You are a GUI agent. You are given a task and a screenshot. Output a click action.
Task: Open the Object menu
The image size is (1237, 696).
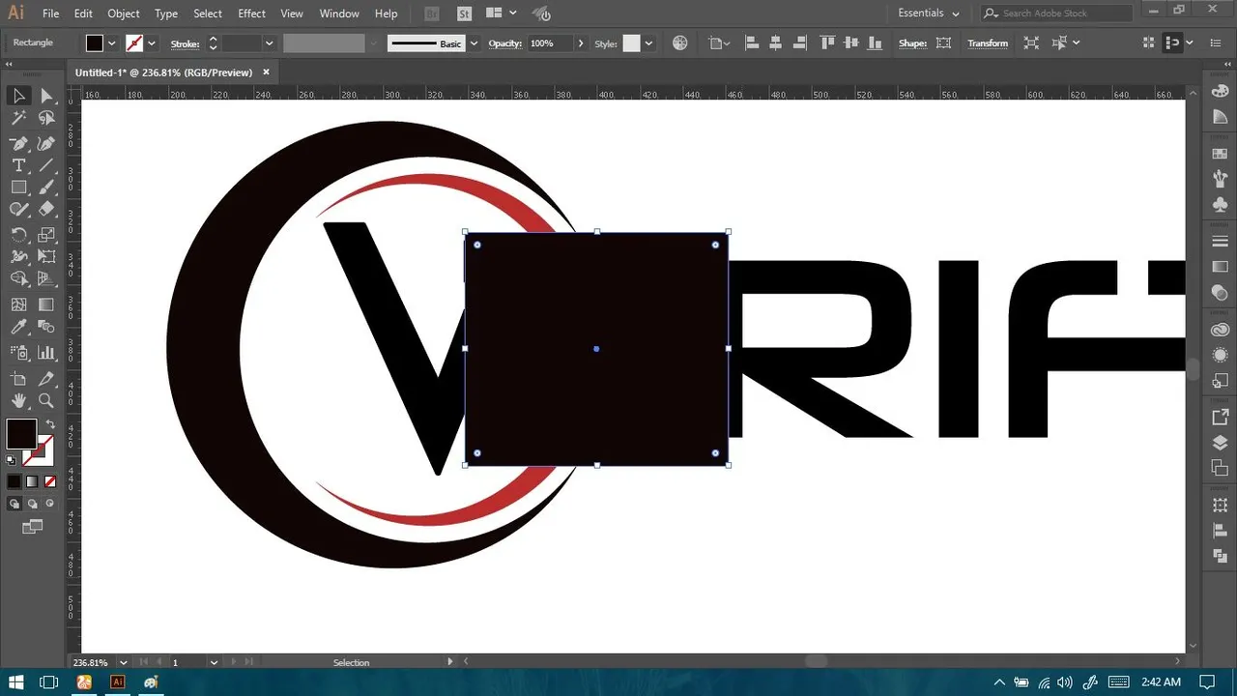[x=124, y=14]
